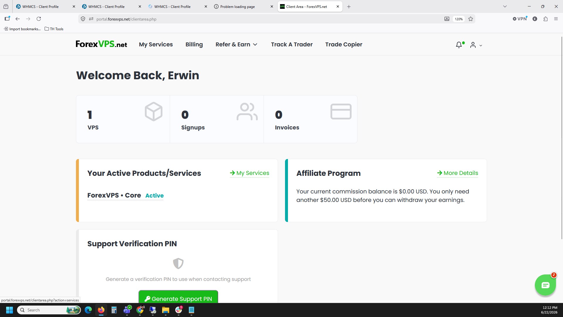Viewport: 563px width, 317px height.
Task: Click the VPN indicator in toolbar
Action: (520, 19)
